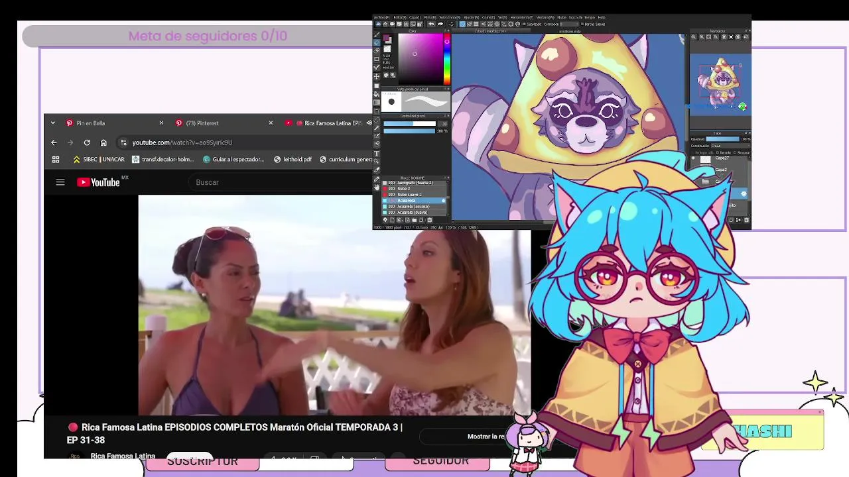This screenshot has height=477, width=849.
Task: Select the Lasso selection tool
Action: pos(377,119)
